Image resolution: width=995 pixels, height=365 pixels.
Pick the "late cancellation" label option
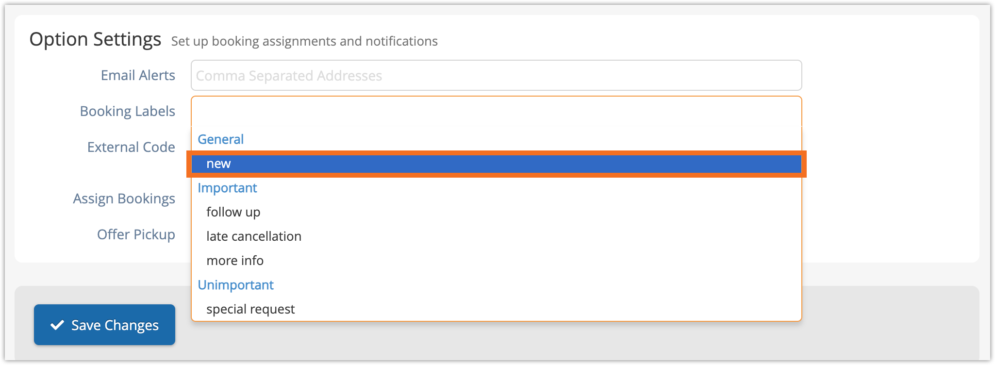[254, 236]
